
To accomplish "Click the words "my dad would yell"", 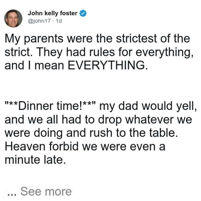I will (x=148, y=107).
